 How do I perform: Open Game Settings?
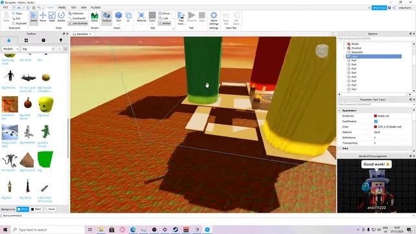coord(214,18)
